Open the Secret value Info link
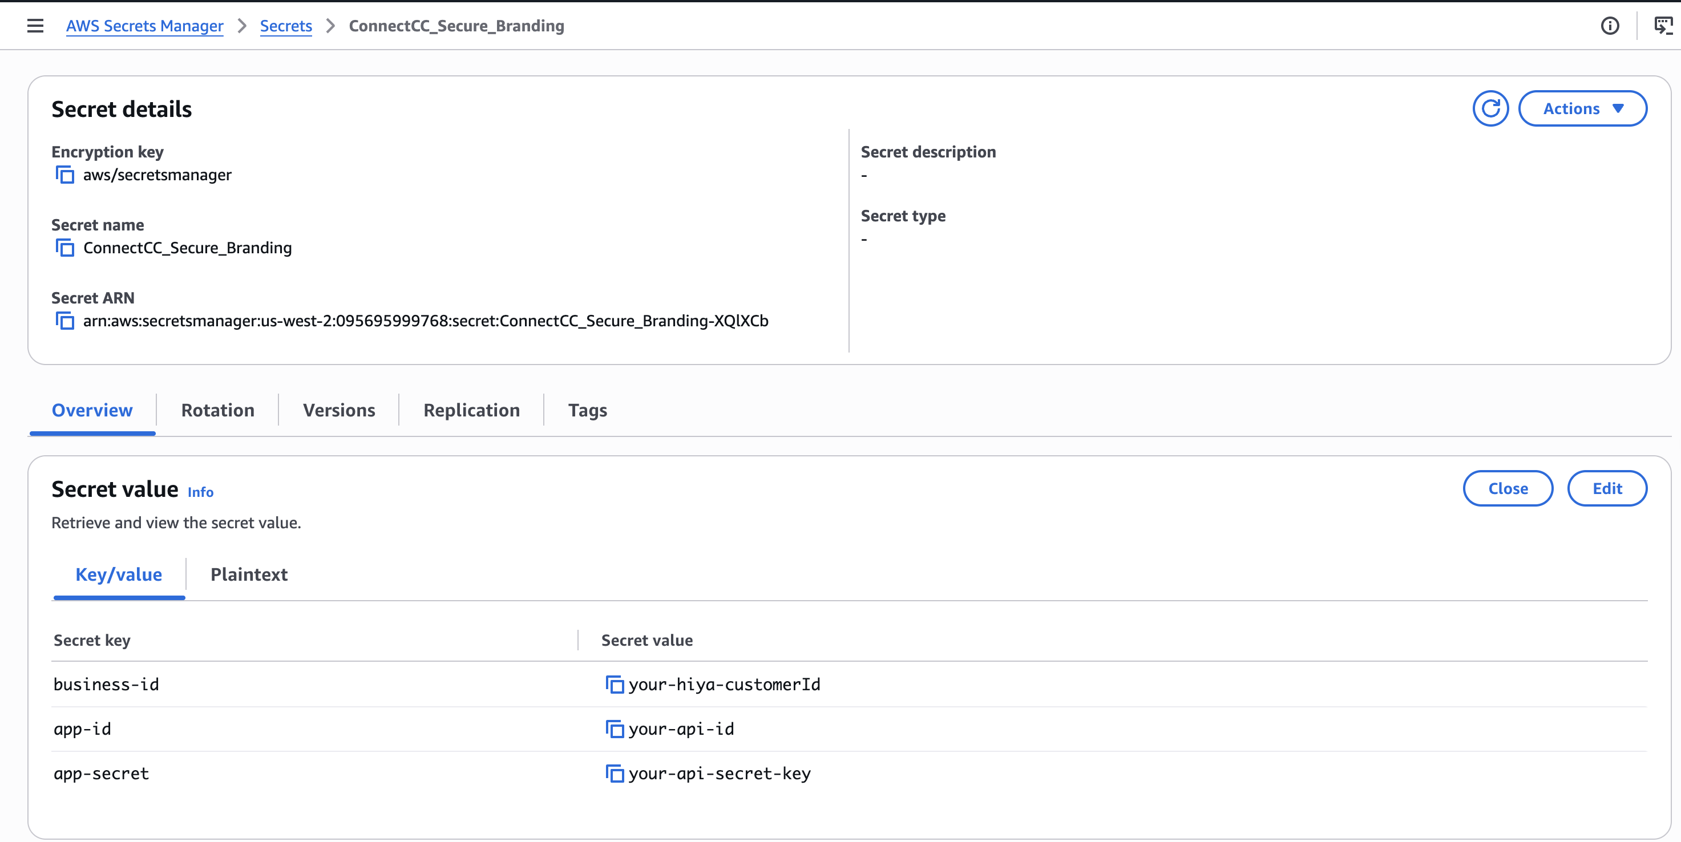Viewport: 1681px width, 842px height. pyautogui.click(x=200, y=492)
